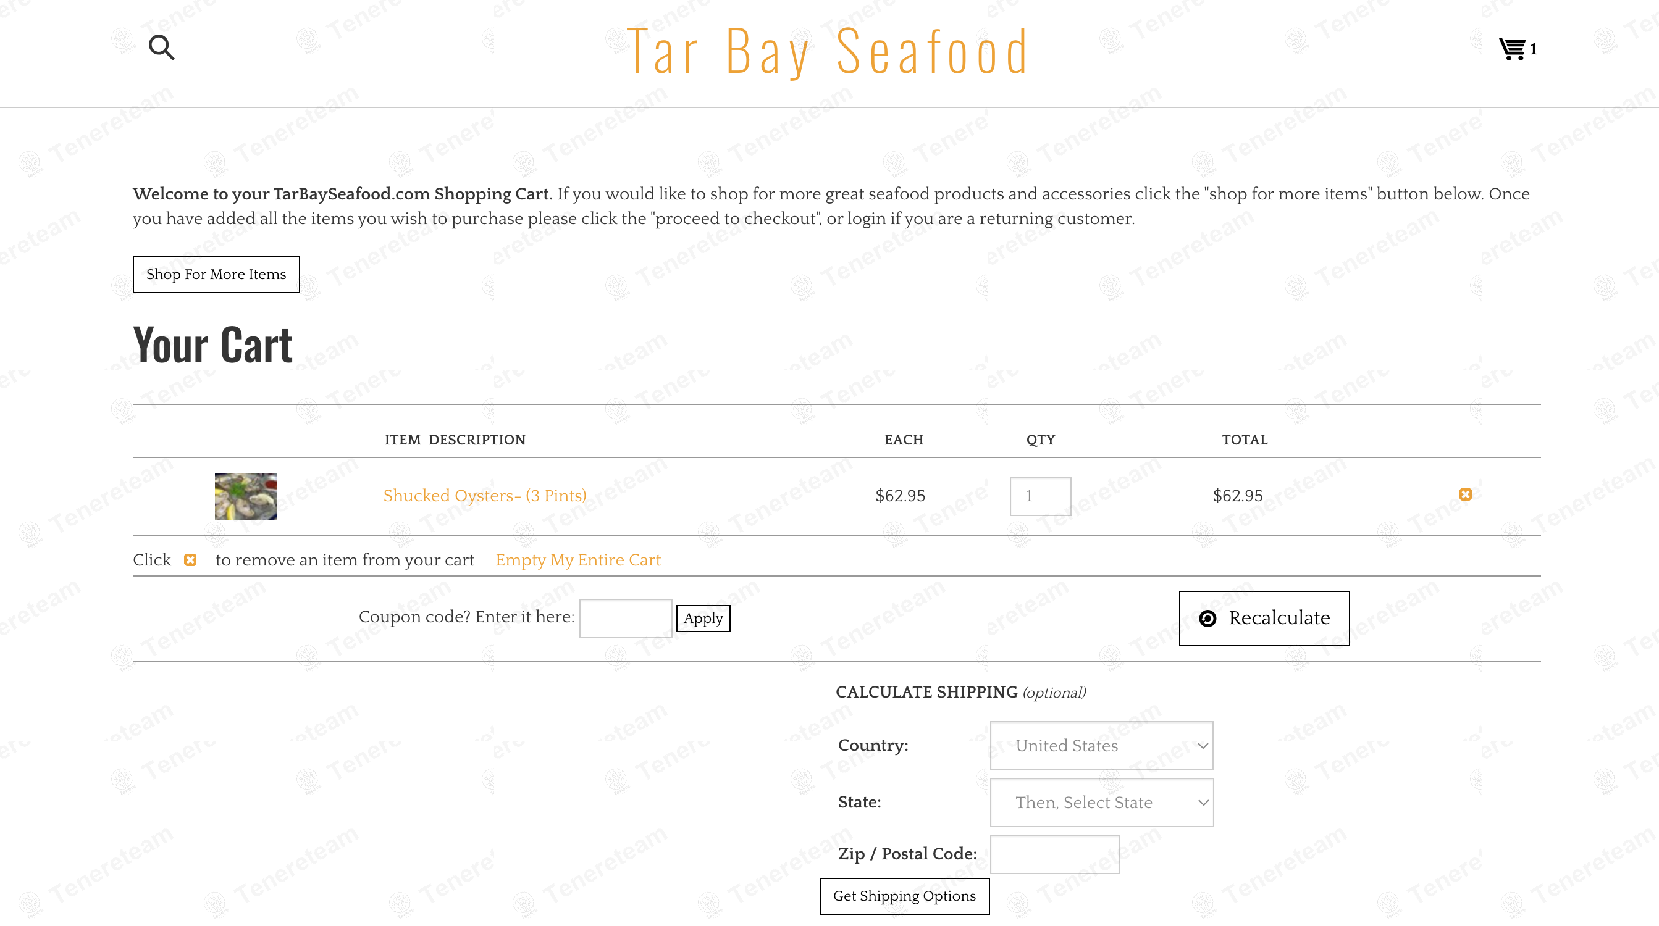The image size is (1659, 926).
Task: Focus the coupon code input field
Action: [x=625, y=619]
